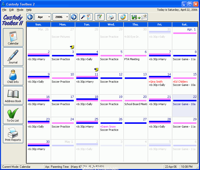Click the save and email toolbar button

click(x=139, y=17)
